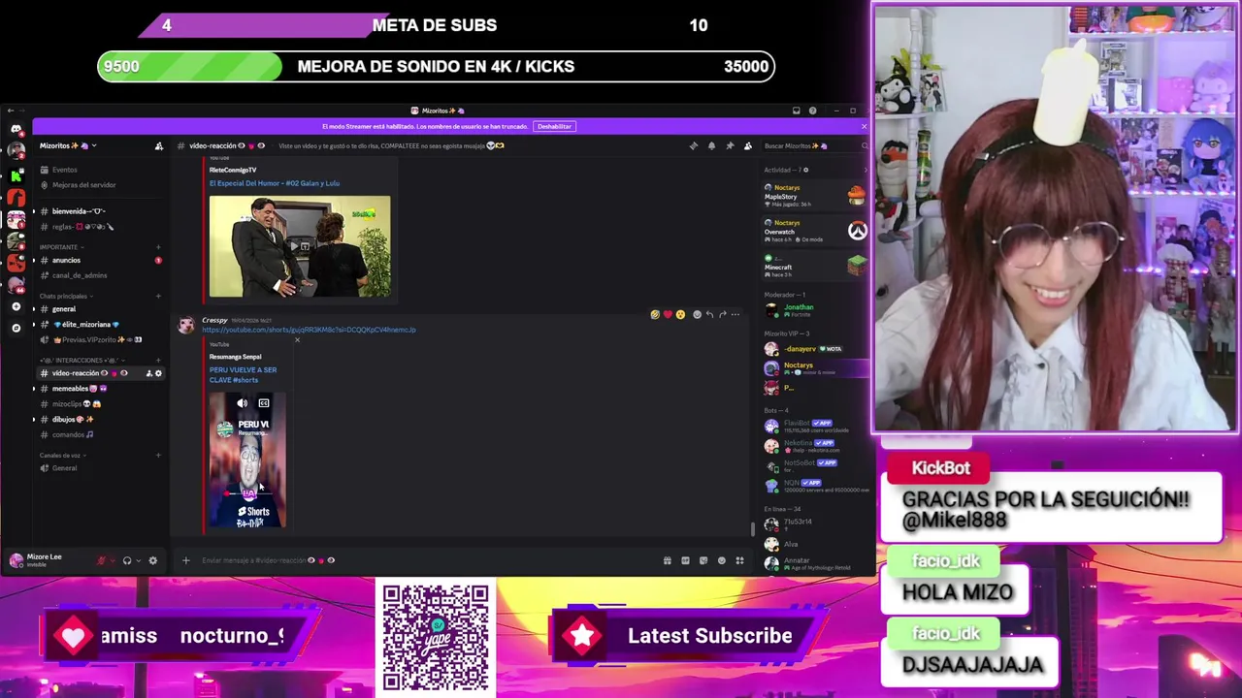This screenshot has width=1242, height=698.
Task: React with surprised emoji on Cresspy message
Action: tap(680, 314)
